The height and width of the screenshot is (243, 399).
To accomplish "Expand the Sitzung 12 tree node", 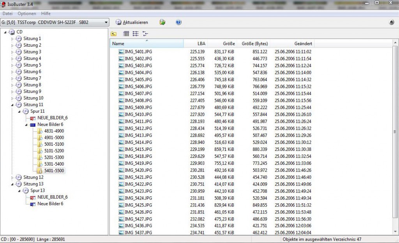I will point(12,177).
